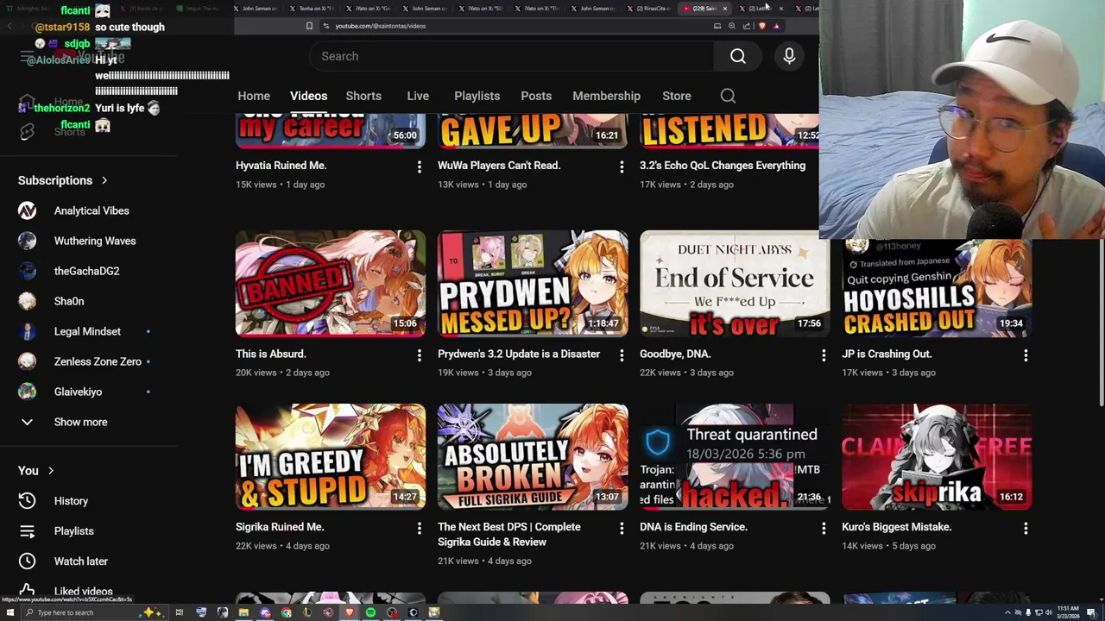Open Spotify from the Windows taskbar
This screenshot has height=621, width=1105.
(x=370, y=612)
